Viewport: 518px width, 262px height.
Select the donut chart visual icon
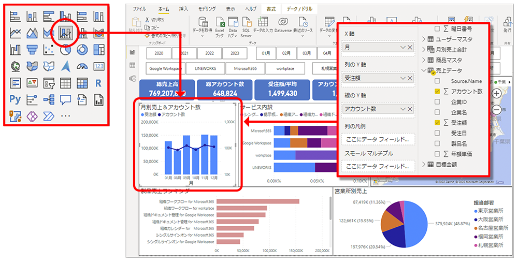tap(82, 50)
